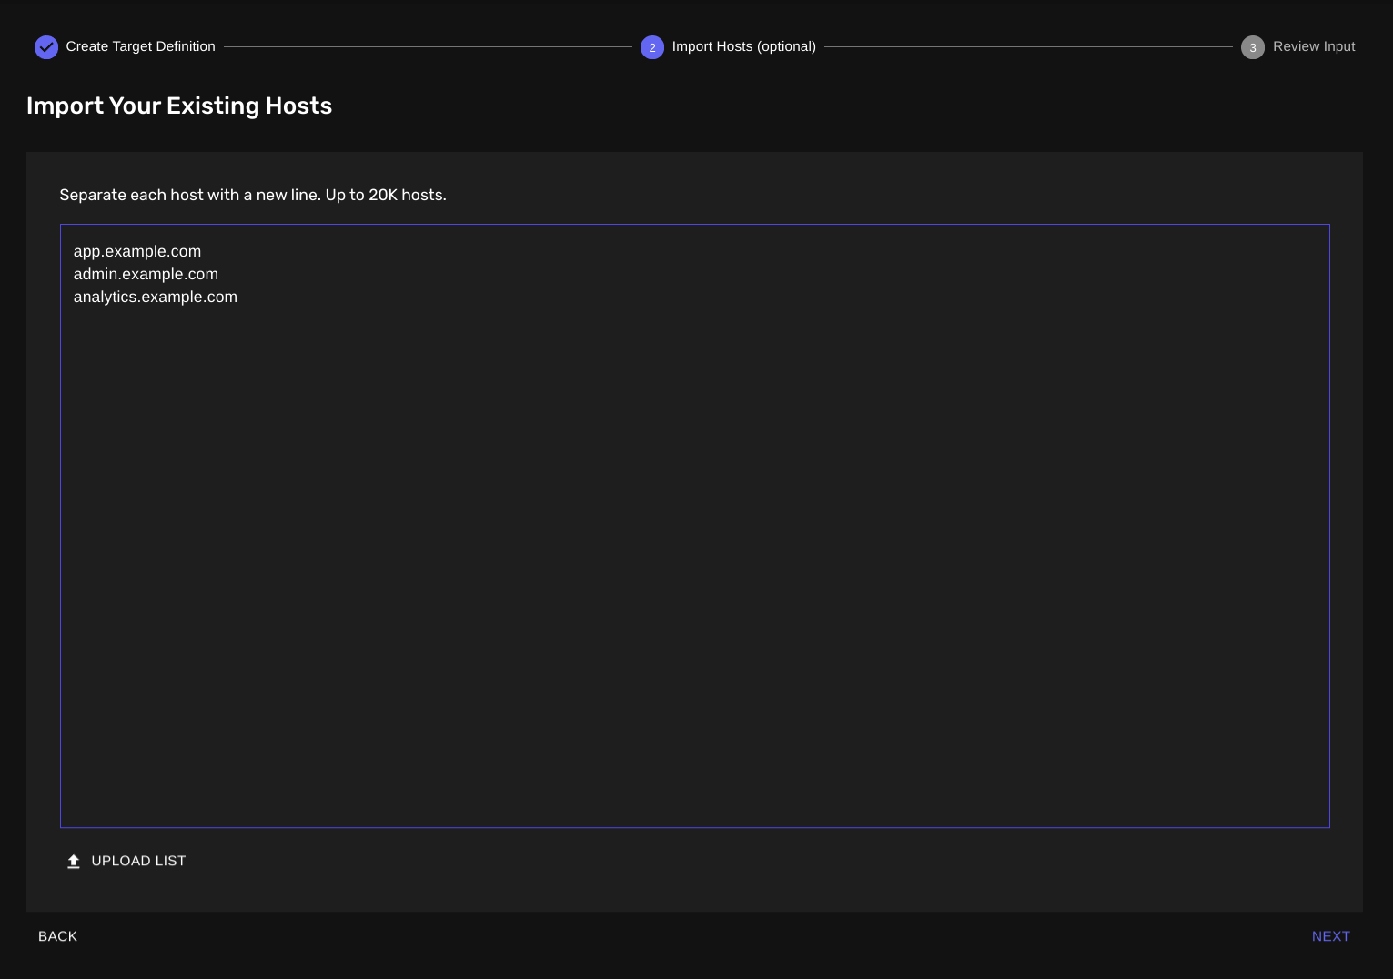This screenshot has width=1393, height=979.
Task: Click UPLOAD LIST button
Action: pos(126,861)
